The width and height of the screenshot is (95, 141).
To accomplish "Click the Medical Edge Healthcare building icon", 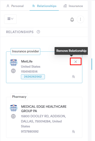I will pos(14,108).
